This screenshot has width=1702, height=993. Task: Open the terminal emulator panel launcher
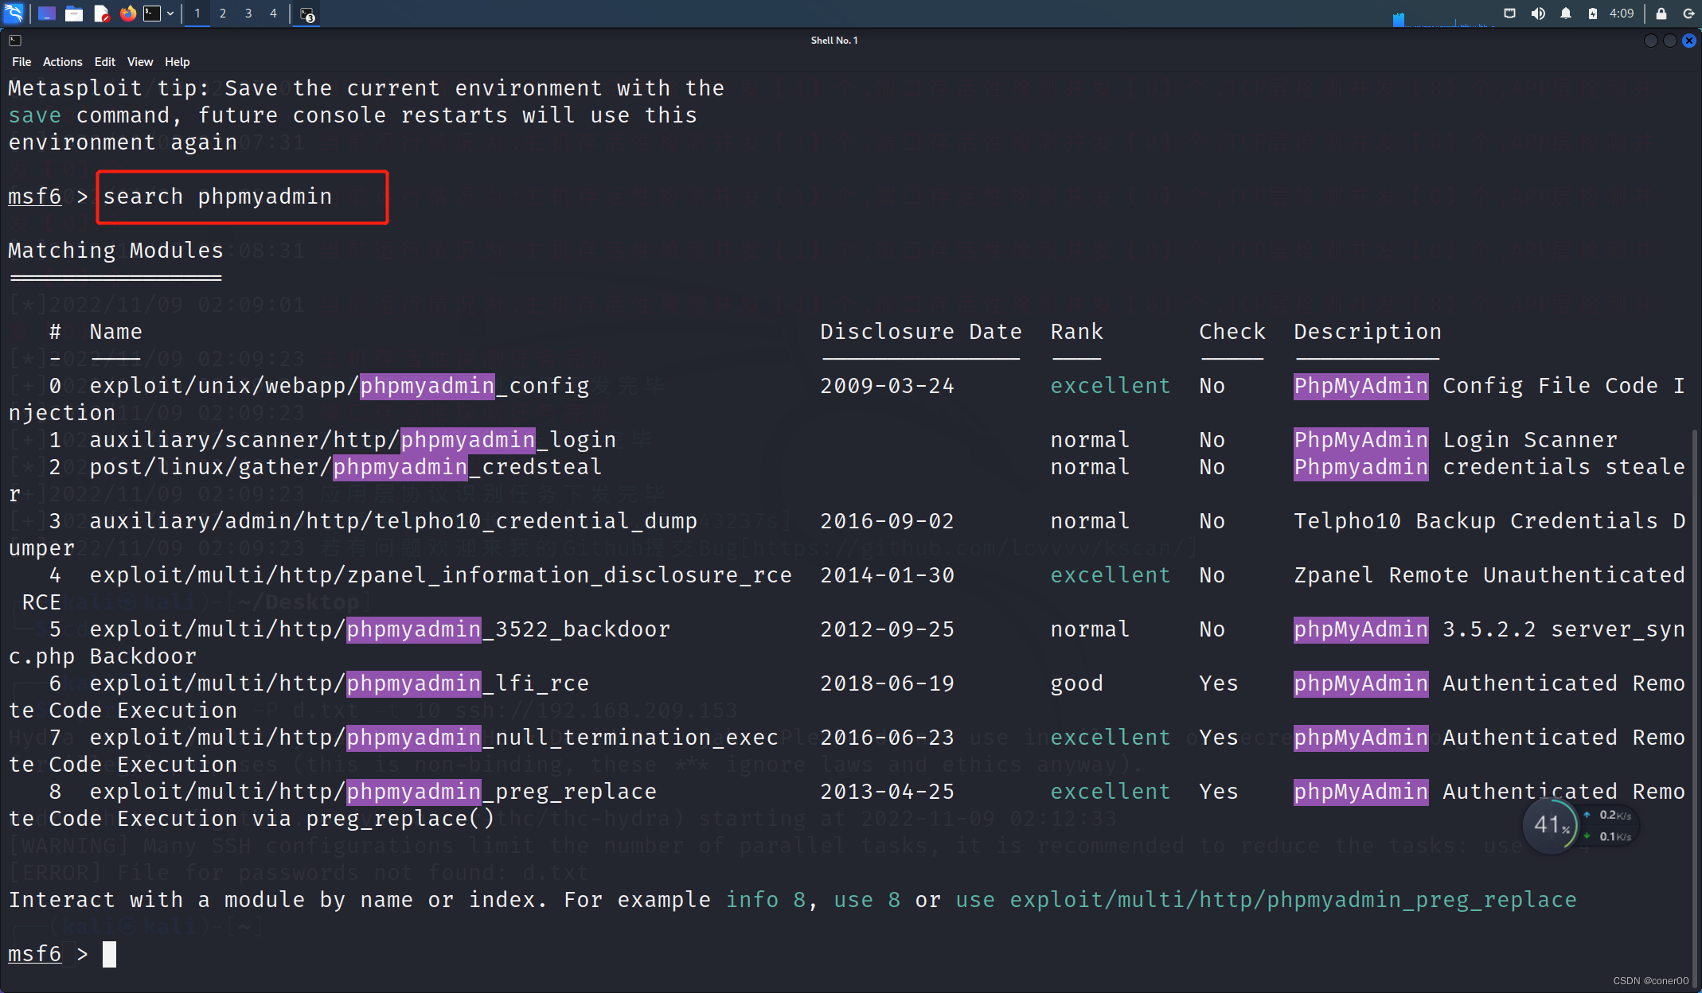152,13
